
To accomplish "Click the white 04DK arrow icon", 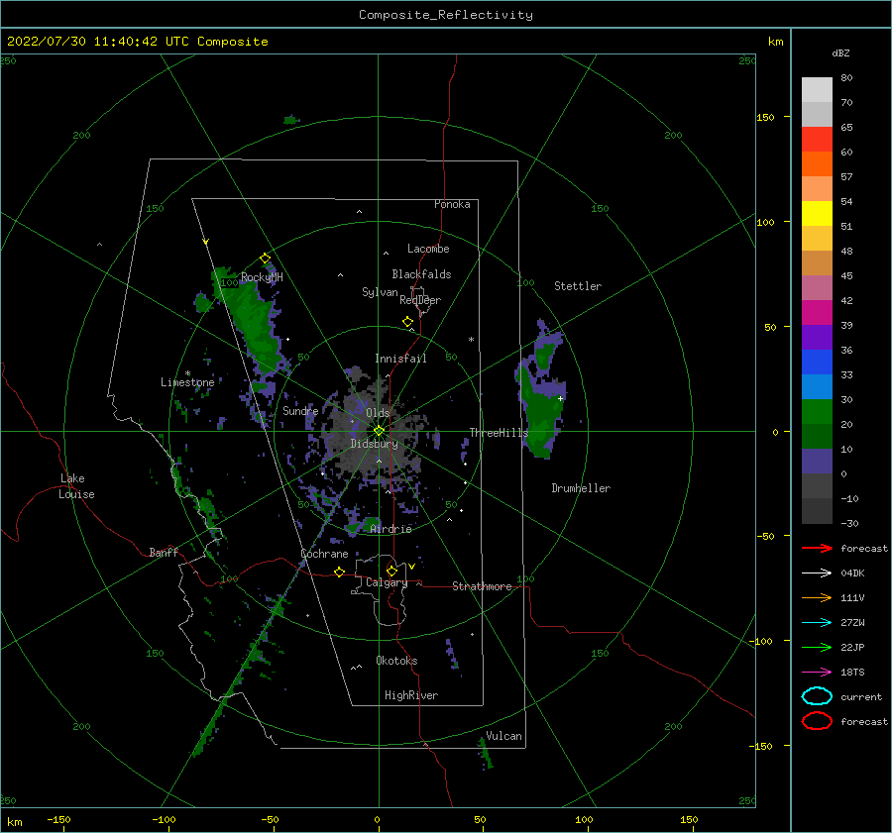I will coord(817,573).
